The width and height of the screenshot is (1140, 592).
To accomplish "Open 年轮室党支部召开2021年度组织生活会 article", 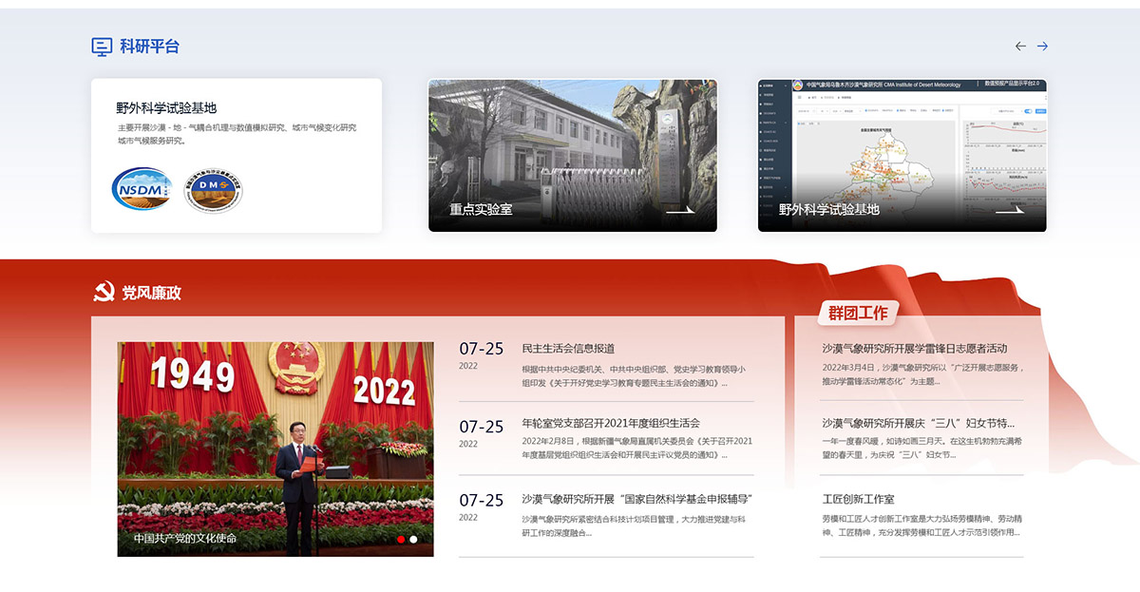I will click(611, 423).
